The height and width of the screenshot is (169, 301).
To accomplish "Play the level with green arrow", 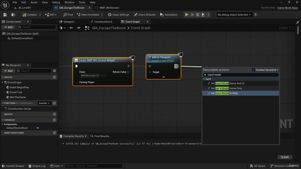I will pos(187,15).
